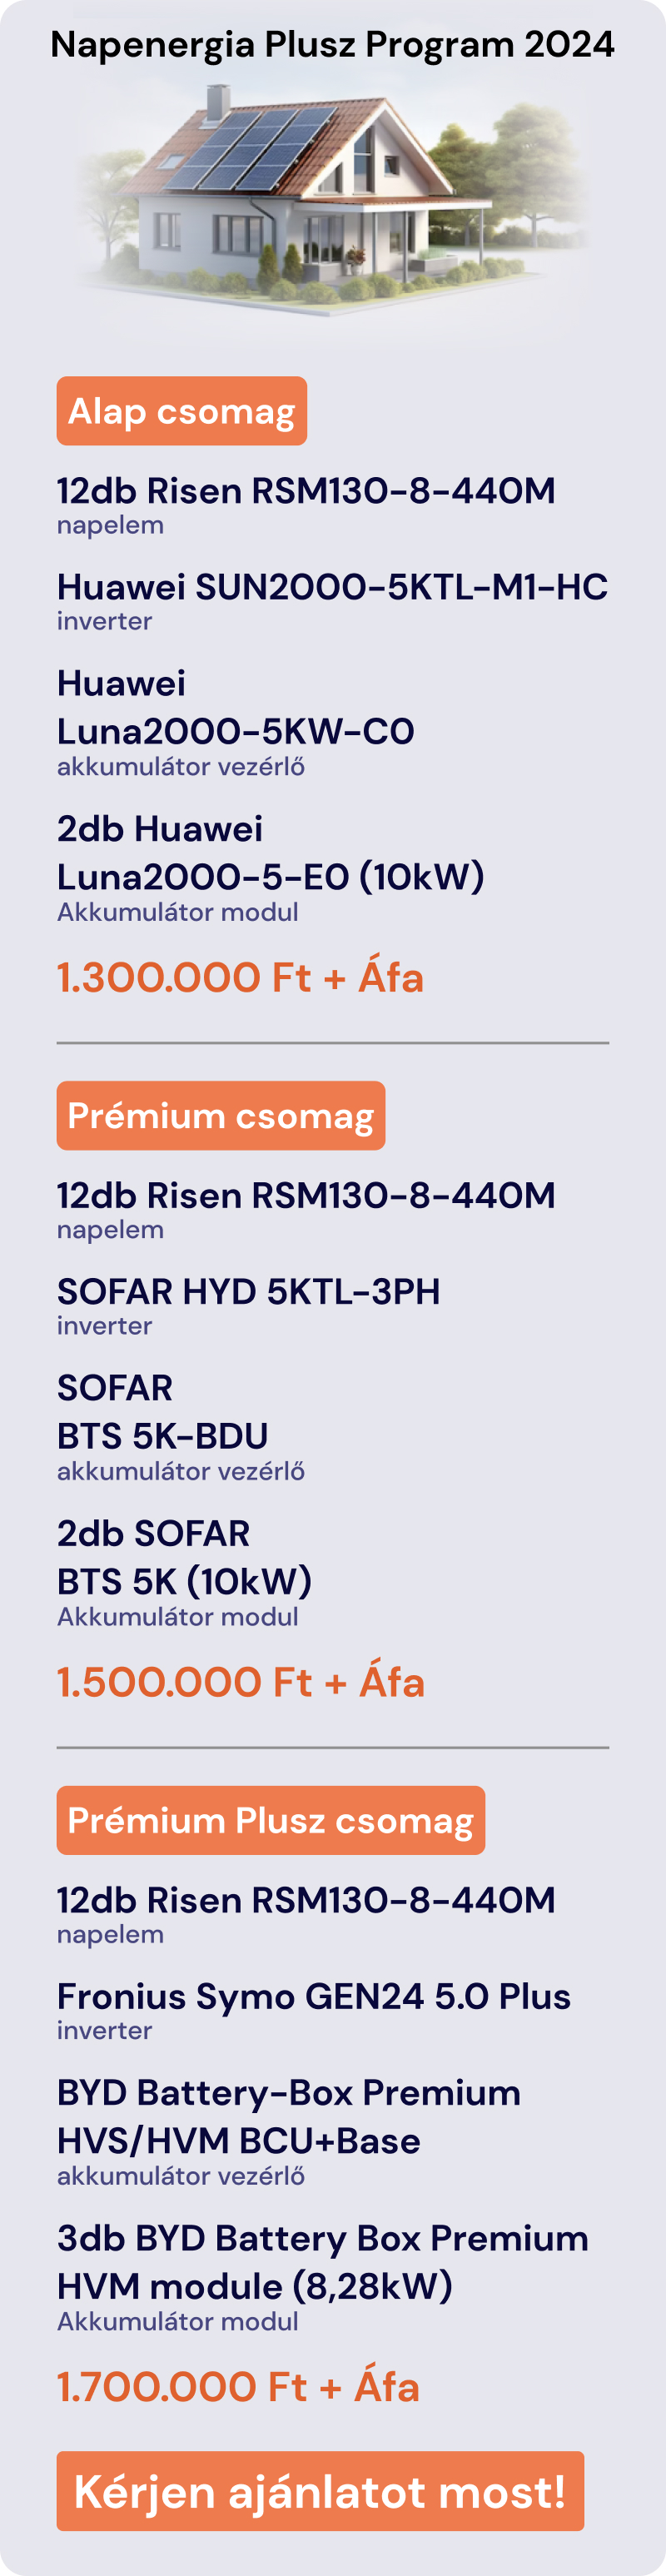
Task: Click SOFAR BTS 5K-BDU controller text
Action: pyautogui.click(x=163, y=1412)
